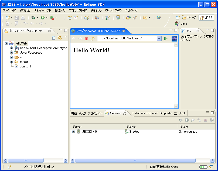Start the JBOSS server from Servers view
The height and width of the screenshot is (171, 218).
point(187,120)
